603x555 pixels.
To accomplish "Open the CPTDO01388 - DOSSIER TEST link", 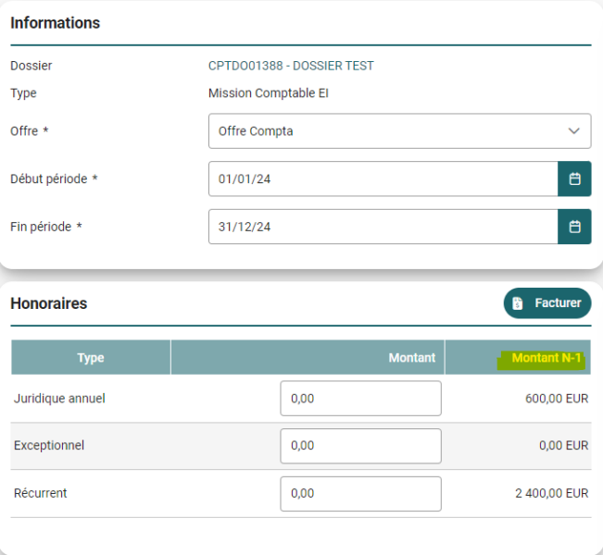I will pos(291,66).
